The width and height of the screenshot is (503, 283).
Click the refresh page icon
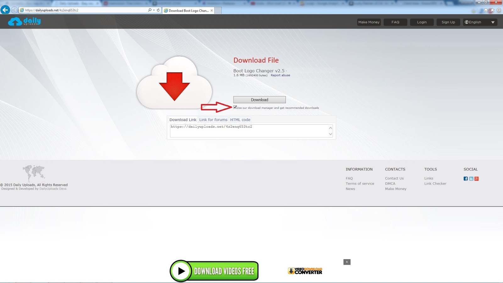tap(158, 10)
